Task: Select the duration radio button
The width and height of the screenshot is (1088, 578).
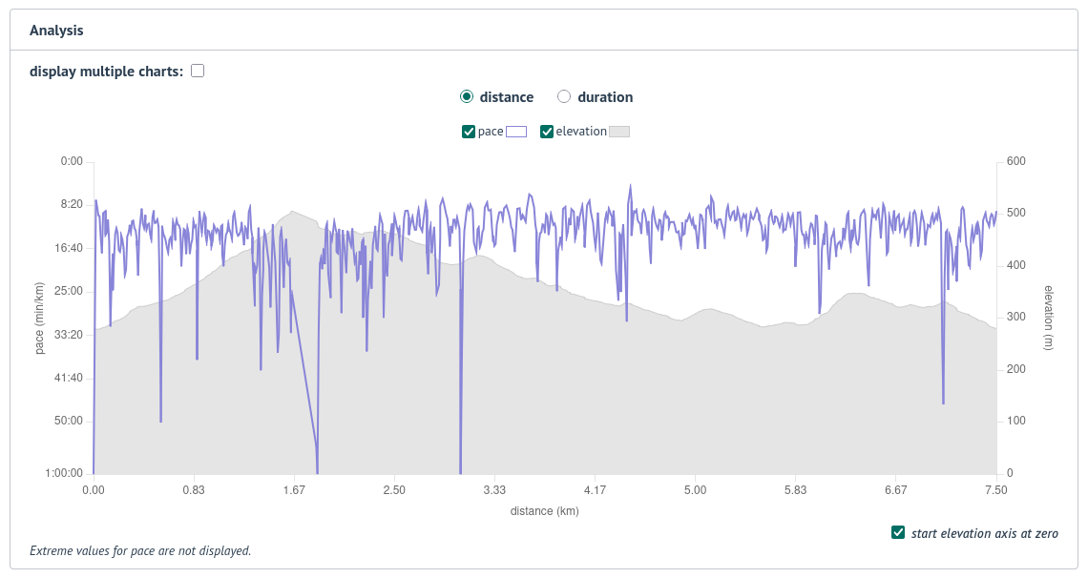Action: click(x=564, y=96)
